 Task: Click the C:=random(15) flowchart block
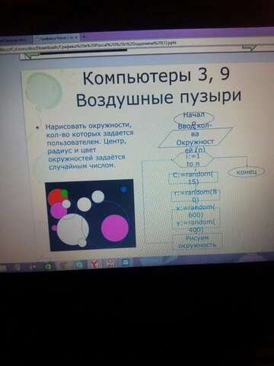point(193,178)
